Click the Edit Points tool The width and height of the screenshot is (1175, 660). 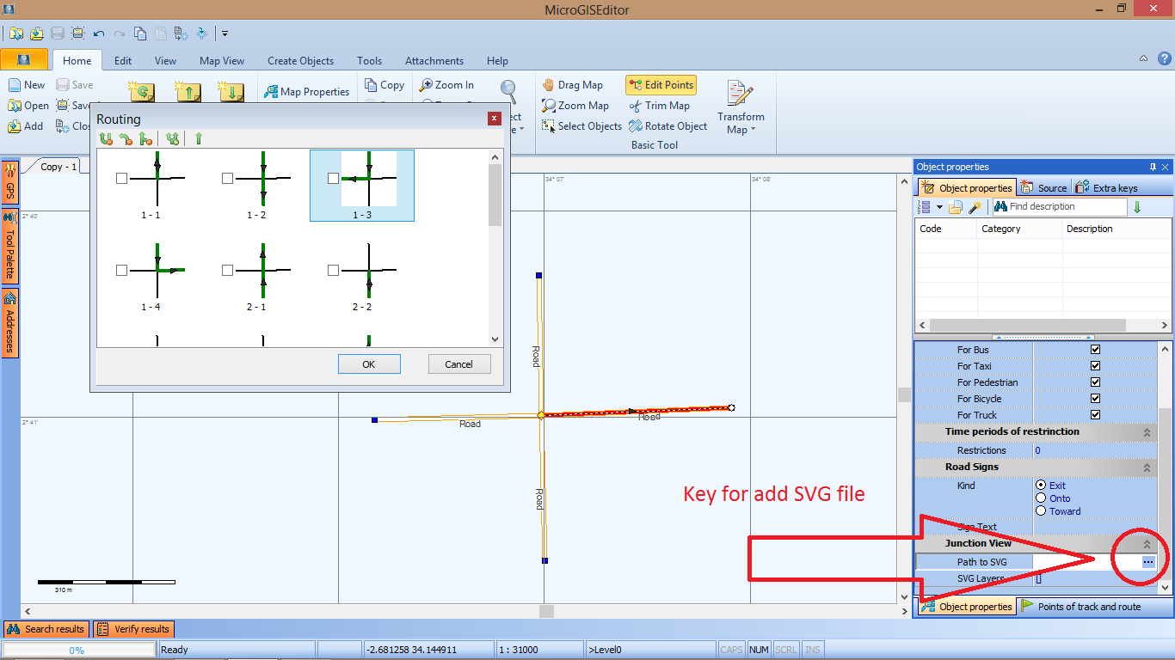[x=661, y=85]
